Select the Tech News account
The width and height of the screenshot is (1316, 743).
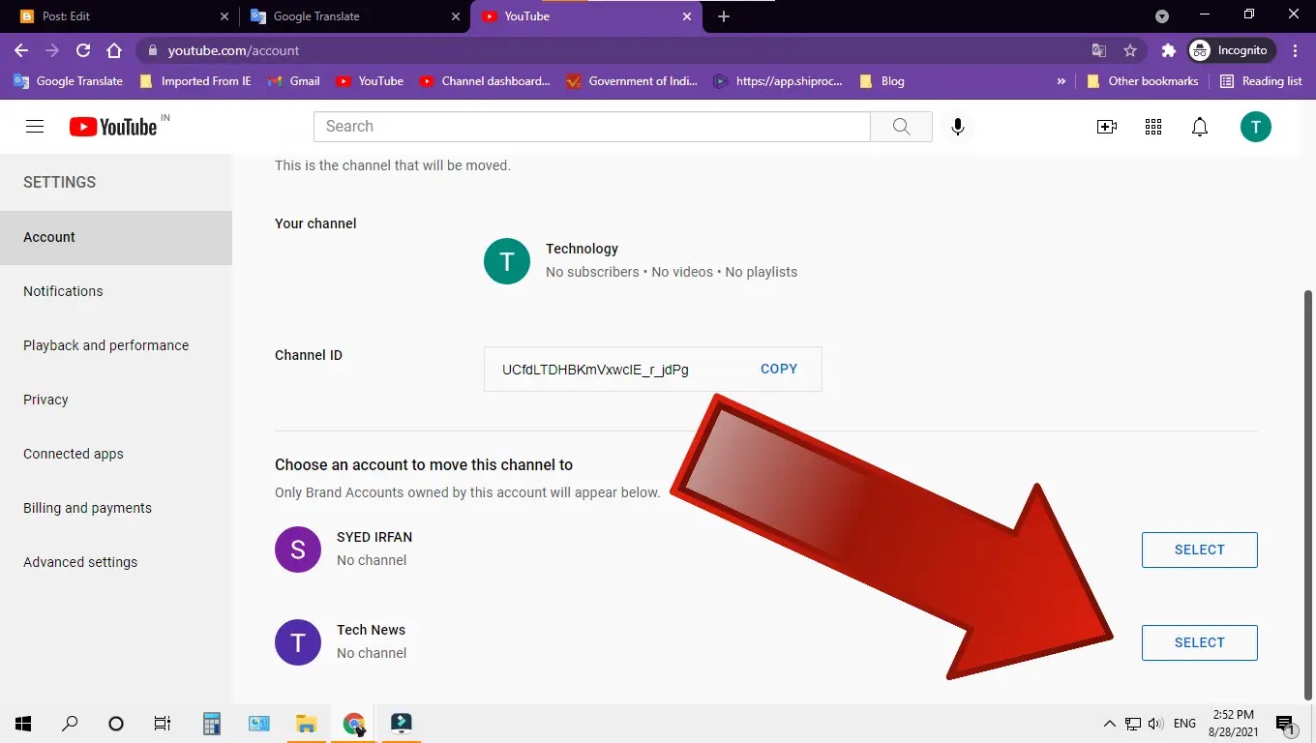1199,642
